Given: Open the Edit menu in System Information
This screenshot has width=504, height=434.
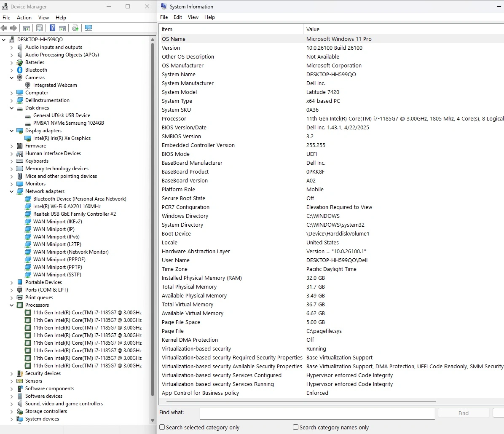Looking at the screenshot, I should (x=178, y=17).
